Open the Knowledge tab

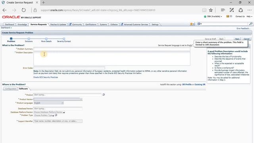click(22, 24)
